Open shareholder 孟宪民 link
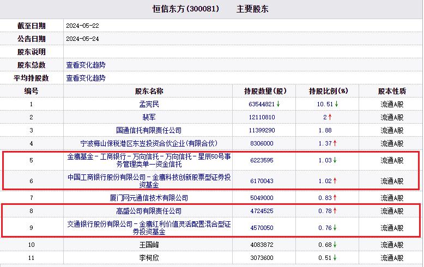The width and height of the screenshot is (424, 267). [149, 104]
